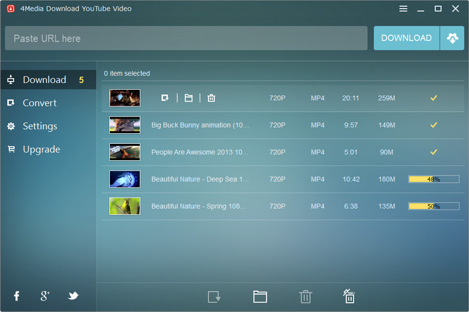
Task: Click the 4Media app logo icon
Action: [11, 9]
